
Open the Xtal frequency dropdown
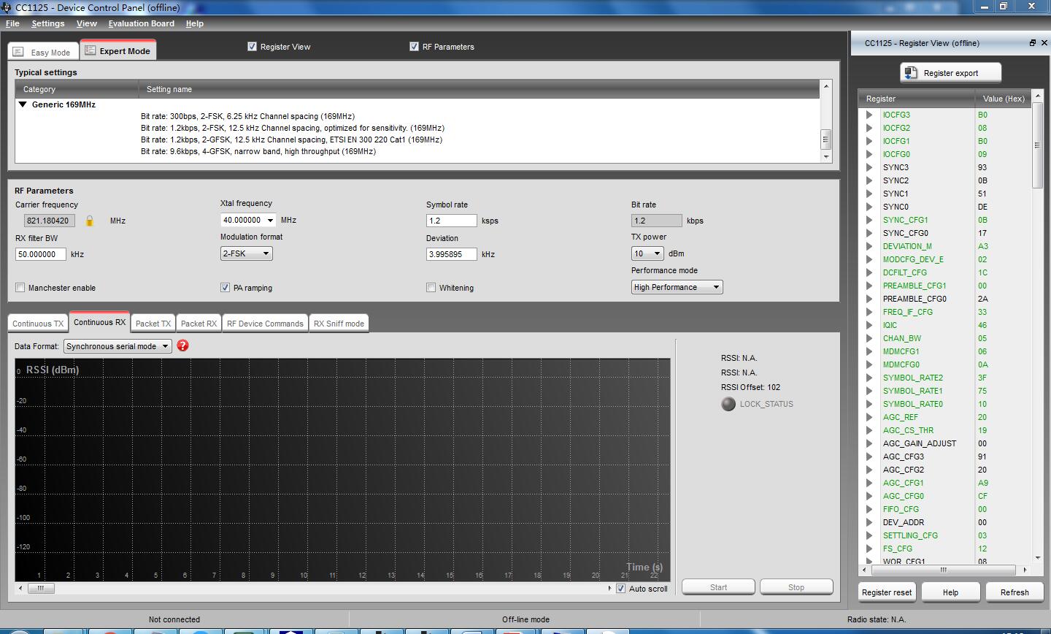270,221
